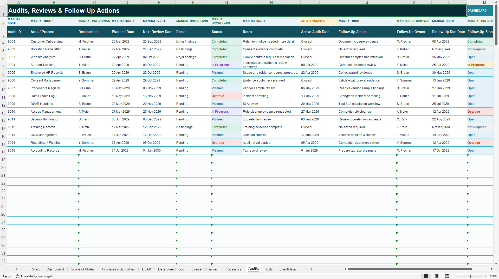Adjust the zoom slider handle

(470, 276)
